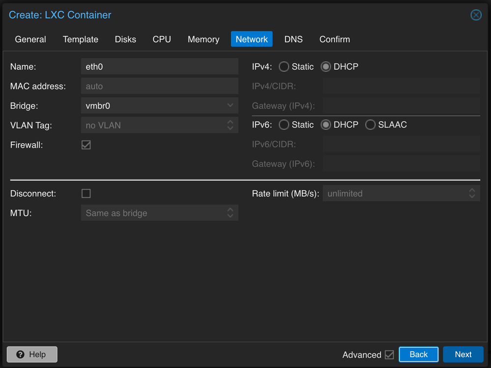
Task: Click the MAC address input field
Action: point(160,86)
